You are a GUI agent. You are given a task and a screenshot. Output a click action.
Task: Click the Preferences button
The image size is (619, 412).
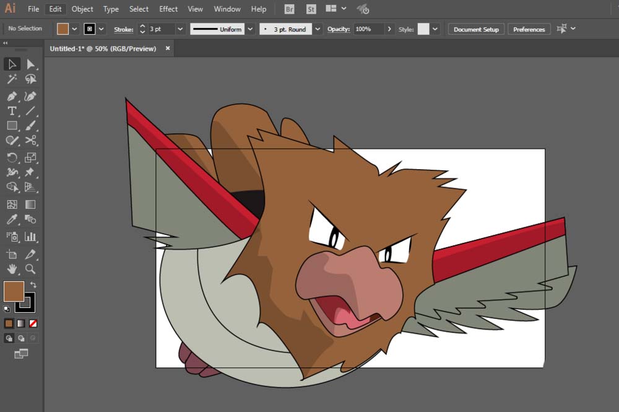[x=529, y=29]
